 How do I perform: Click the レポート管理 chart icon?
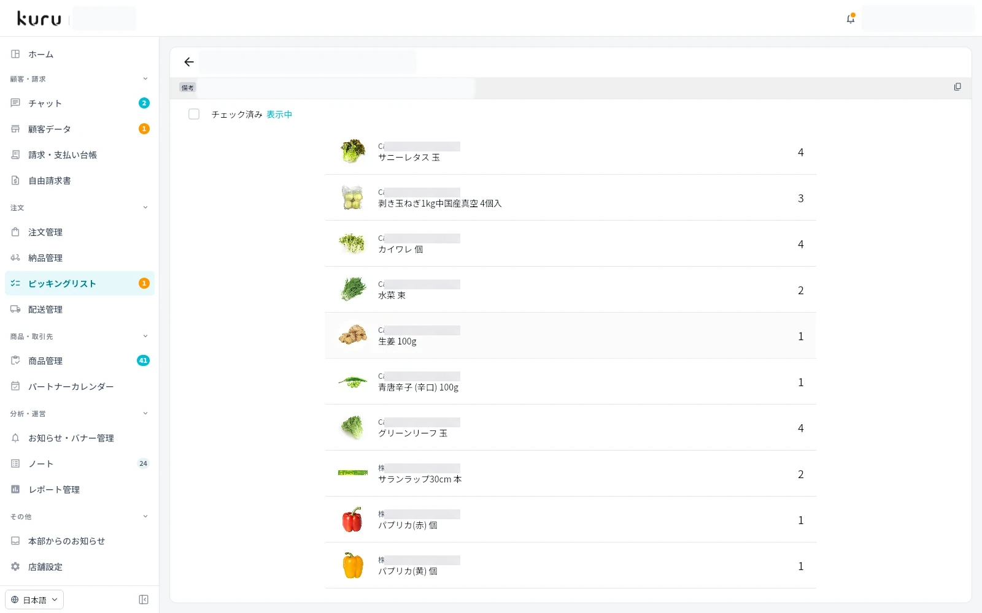point(15,489)
